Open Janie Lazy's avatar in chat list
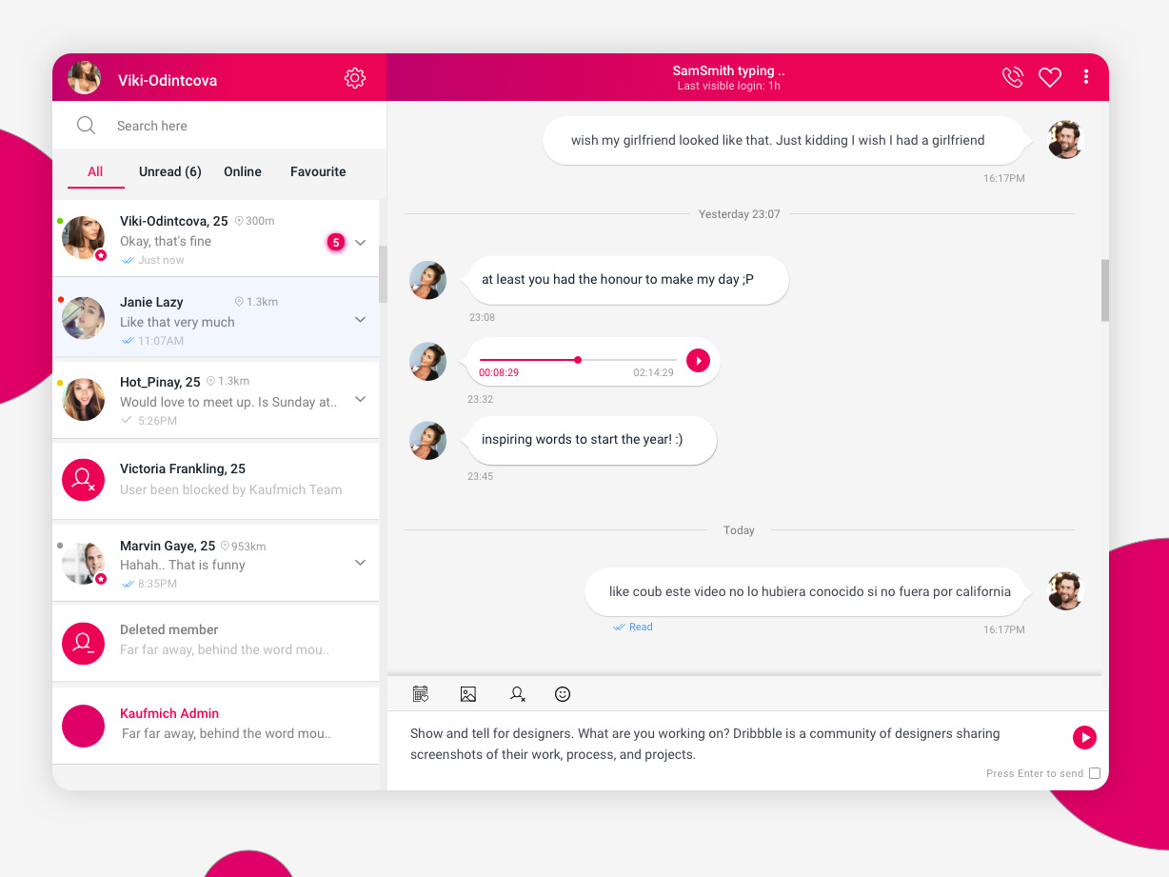 pyautogui.click(x=83, y=318)
